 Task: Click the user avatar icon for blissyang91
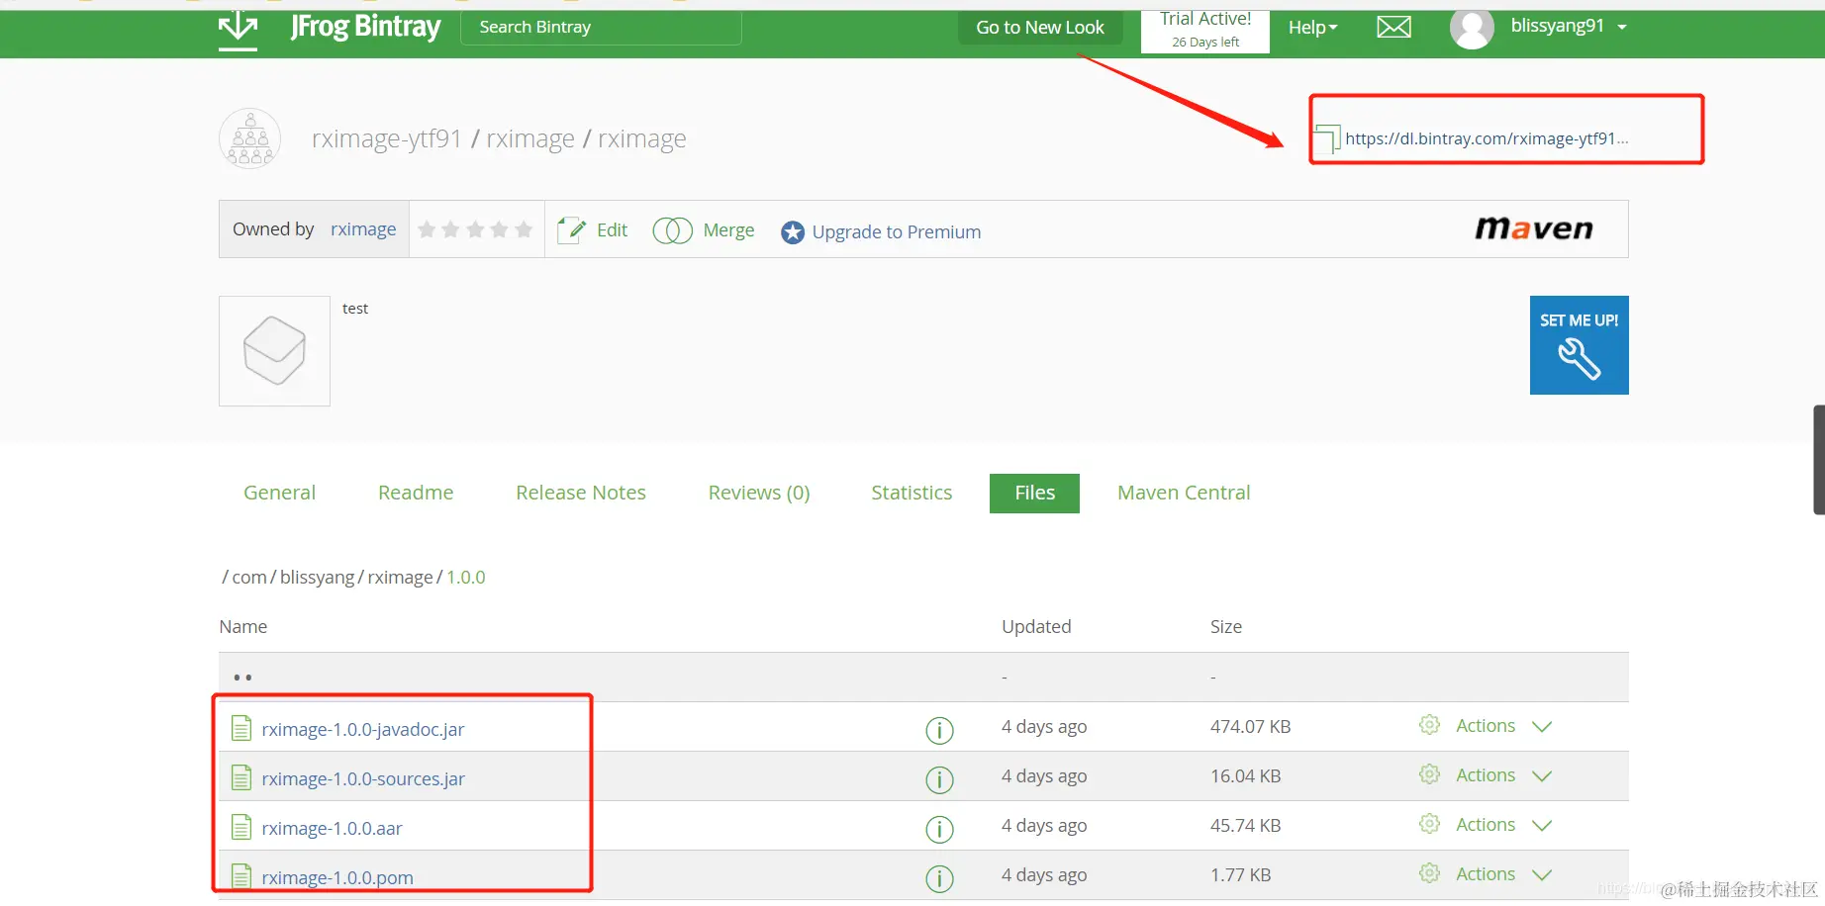click(x=1472, y=29)
